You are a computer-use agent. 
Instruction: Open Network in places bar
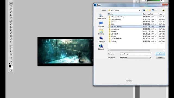101,47
